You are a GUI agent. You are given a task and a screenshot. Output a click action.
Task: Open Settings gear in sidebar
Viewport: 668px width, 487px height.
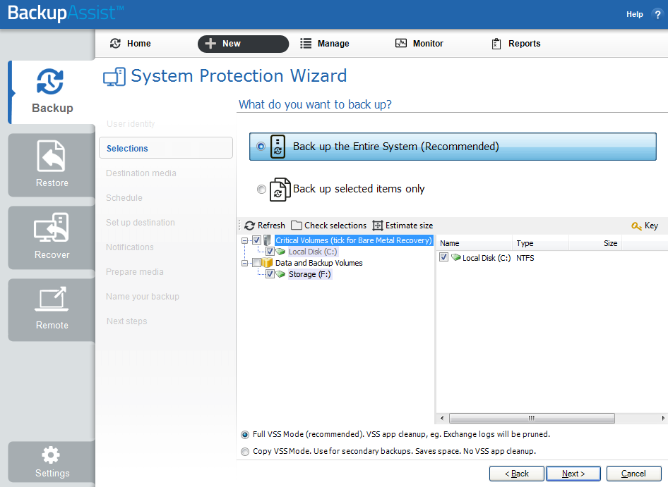[52, 462]
